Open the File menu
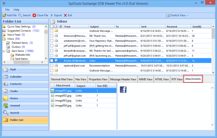 [x=7, y=9]
